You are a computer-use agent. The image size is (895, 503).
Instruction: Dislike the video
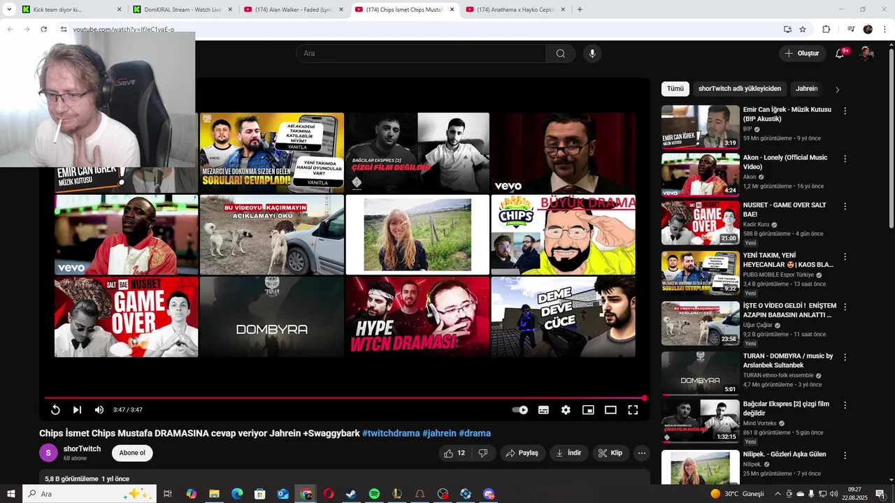tap(483, 453)
